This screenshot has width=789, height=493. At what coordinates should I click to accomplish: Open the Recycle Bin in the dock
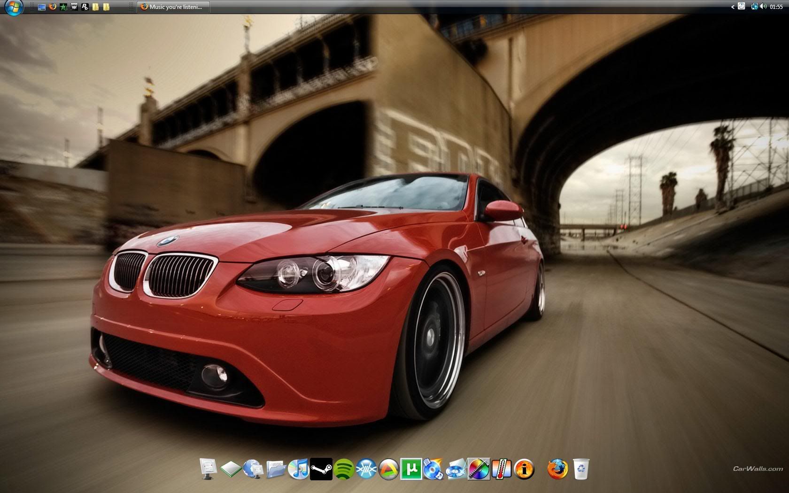(x=581, y=469)
